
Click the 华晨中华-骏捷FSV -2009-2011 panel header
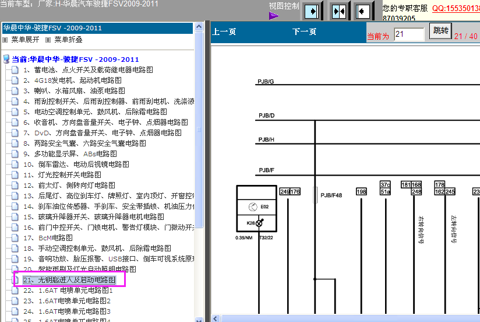tap(98, 28)
